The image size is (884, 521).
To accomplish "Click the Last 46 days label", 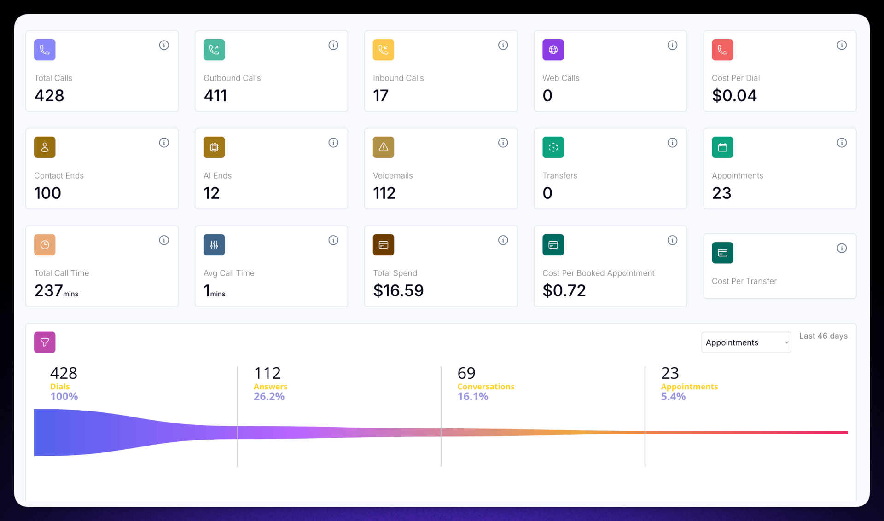I will pos(823,336).
